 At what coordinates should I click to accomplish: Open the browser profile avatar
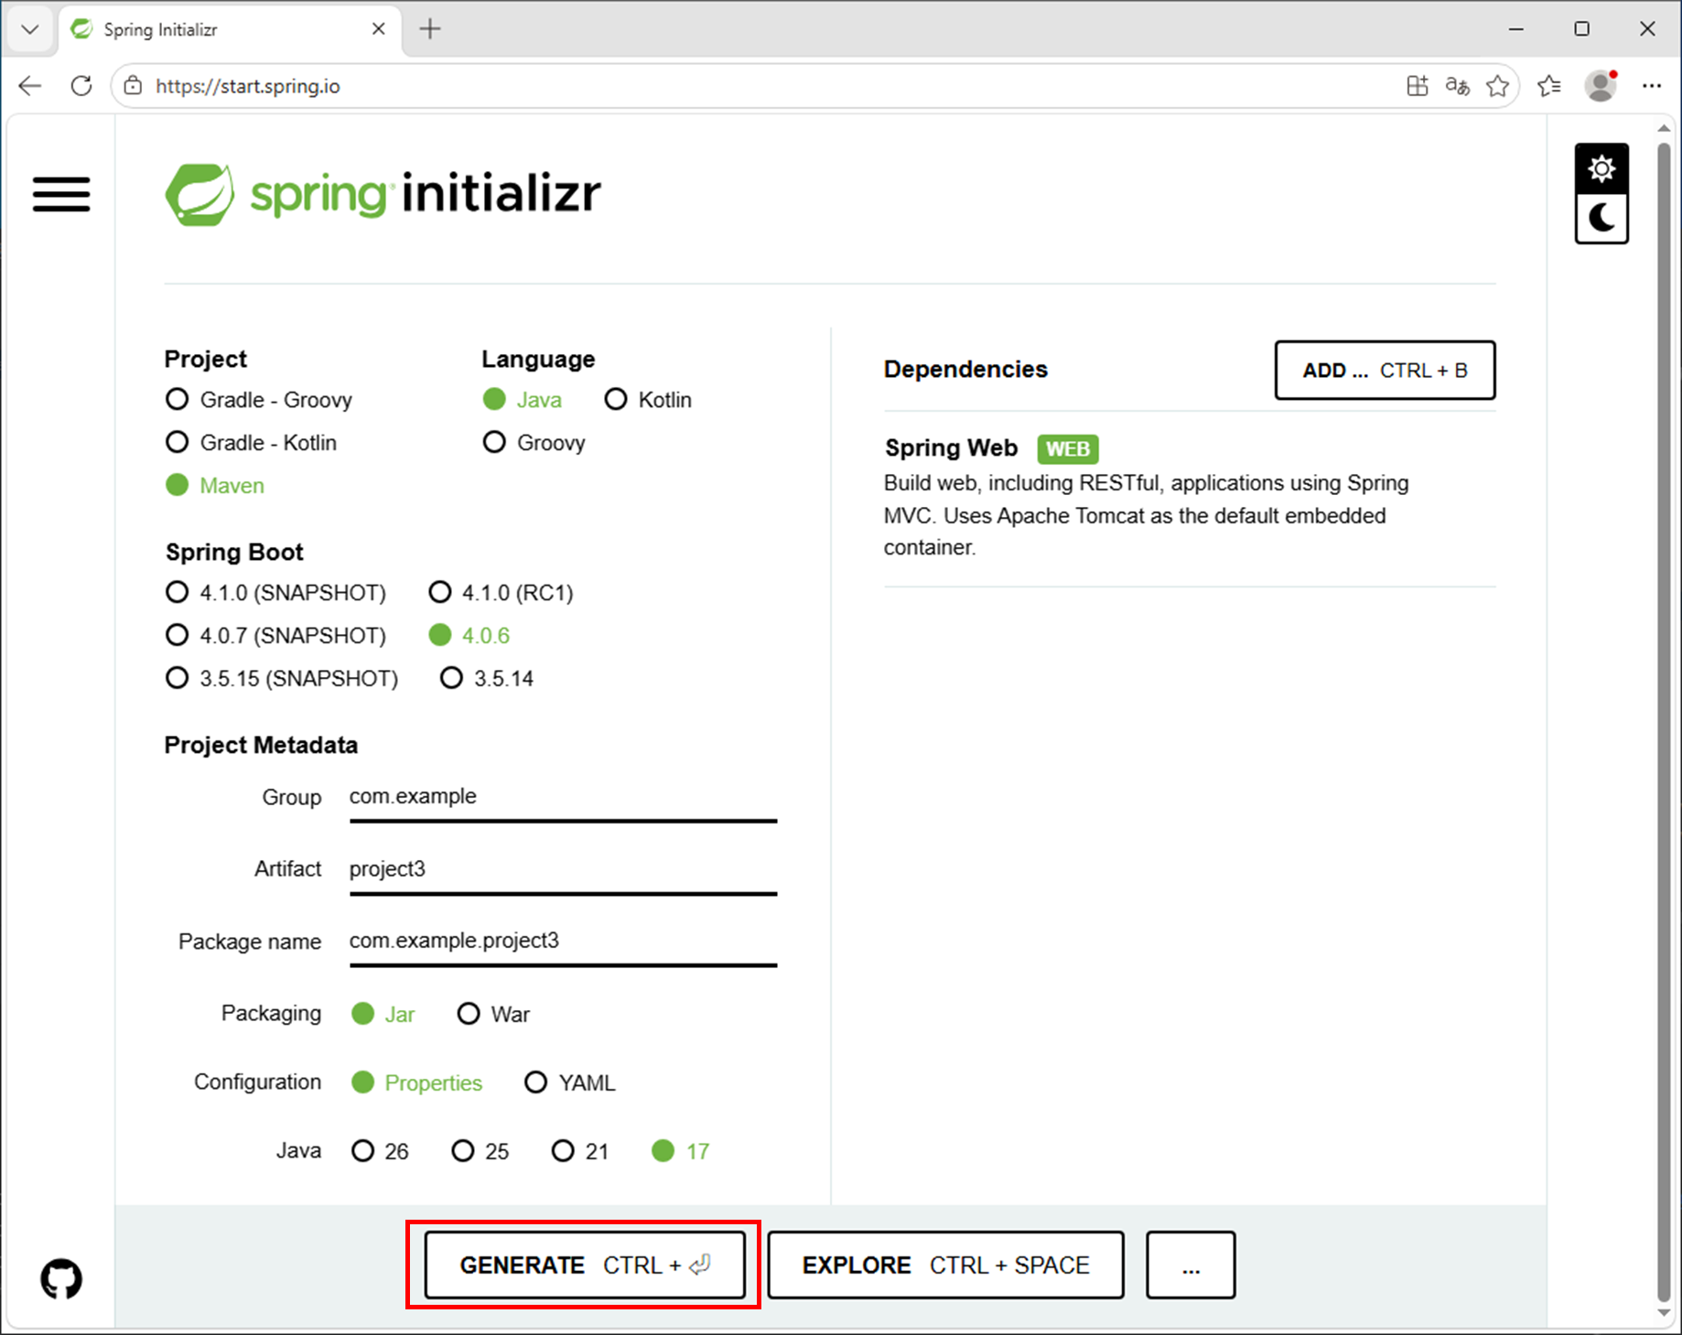[1601, 86]
